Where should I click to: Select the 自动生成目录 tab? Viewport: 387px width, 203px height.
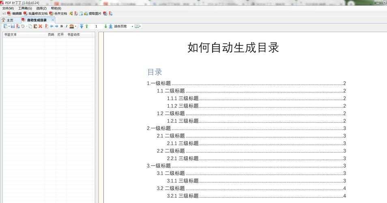[x=37, y=20]
